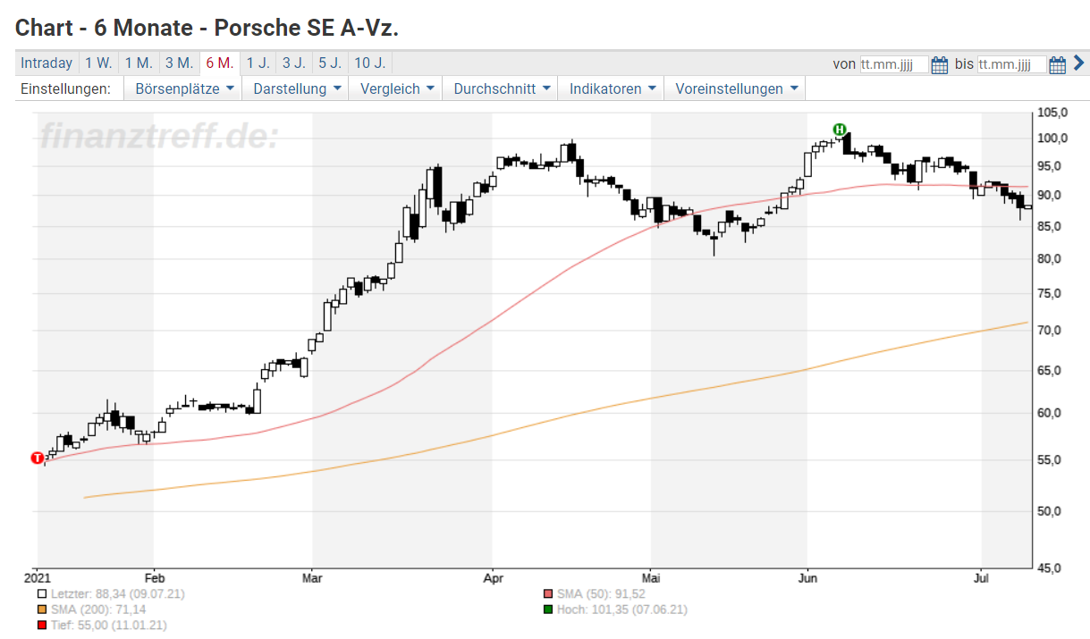Click the chart title 'Chart - 6 Monate - Porsche SE A-Vz.'
The width and height of the screenshot is (1090, 639).
click(207, 28)
